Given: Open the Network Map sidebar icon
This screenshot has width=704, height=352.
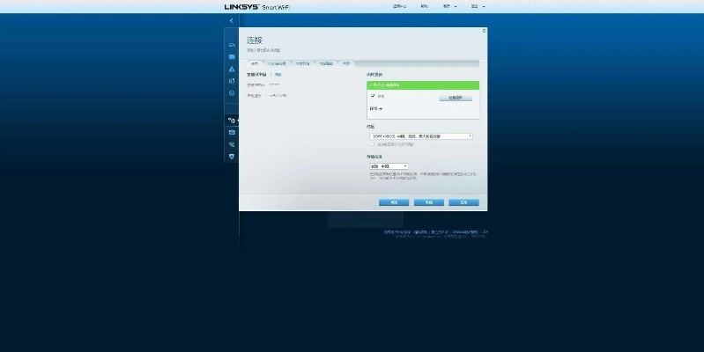Looking at the screenshot, I should tap(232, 44).
